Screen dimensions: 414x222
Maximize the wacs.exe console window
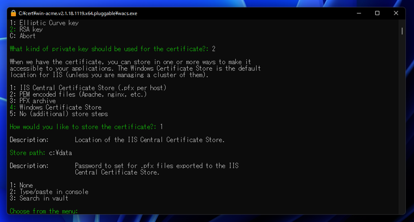tap(378, 13)
